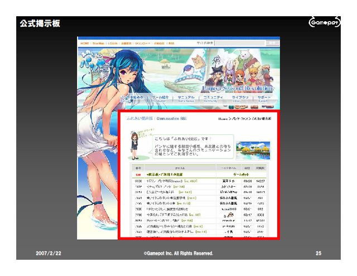Click the Gamepot copyright footer text
The width and height of the screenshot is (357, 276).
click(x=178, y=253)
